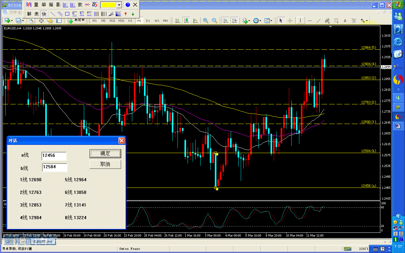Viewport: 405px width, 253px height.
Task: Click the 新定单 new order button
Action: pos(76,21)
